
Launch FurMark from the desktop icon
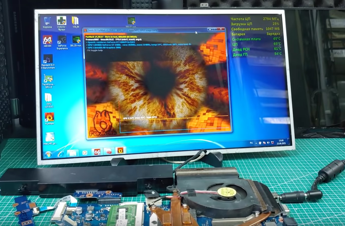coord(49,119)
